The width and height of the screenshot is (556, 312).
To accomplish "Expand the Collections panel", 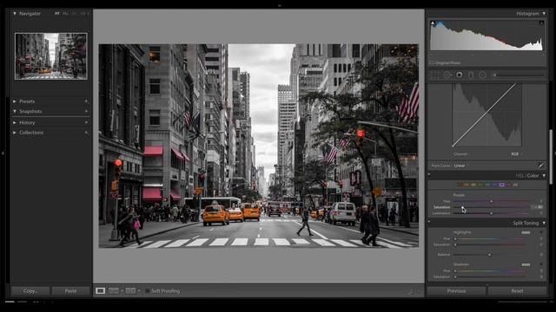I will click(15, 133).
